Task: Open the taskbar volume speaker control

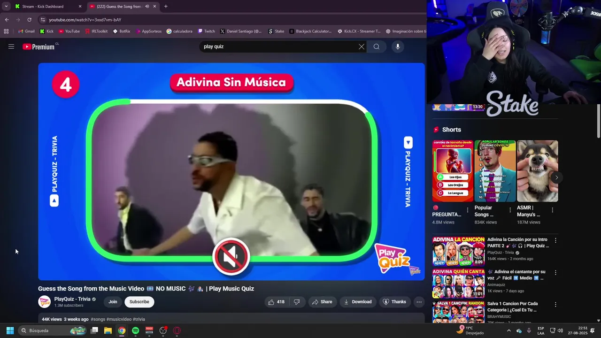Action: click(560, 330)
